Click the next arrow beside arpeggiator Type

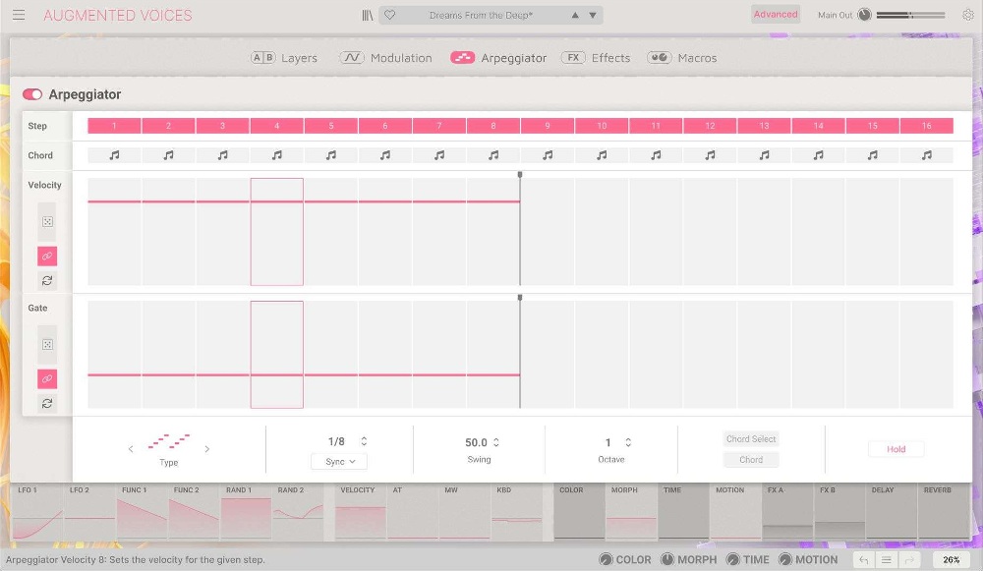click(x=207, y=448)
